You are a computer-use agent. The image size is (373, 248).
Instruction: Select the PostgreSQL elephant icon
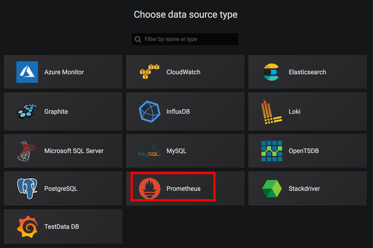[x=27, y=189]
